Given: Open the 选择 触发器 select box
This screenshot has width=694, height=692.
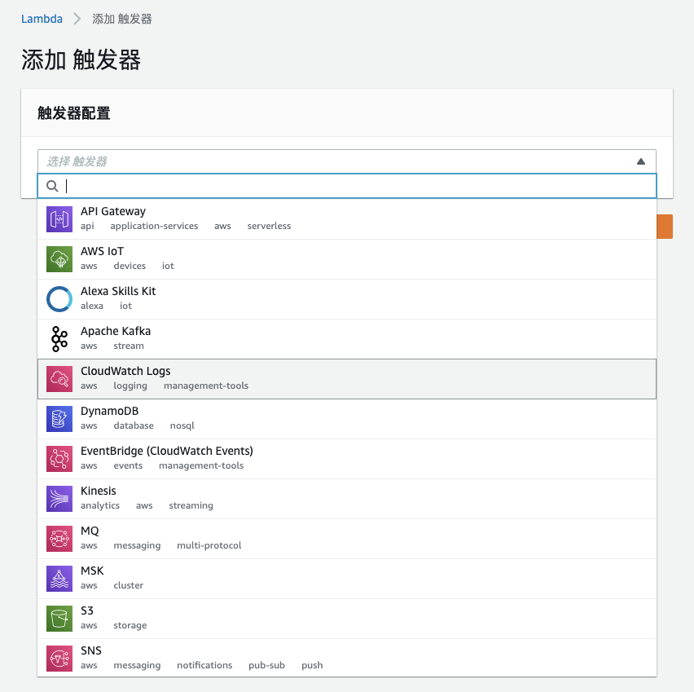Looking at the screenshot, I should click(346, 161).
